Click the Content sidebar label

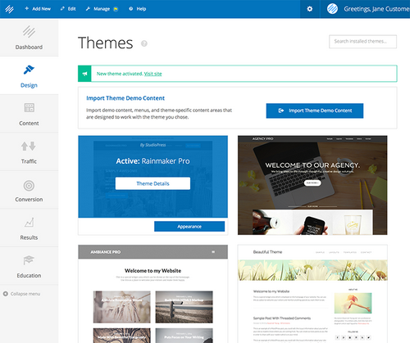29,124
